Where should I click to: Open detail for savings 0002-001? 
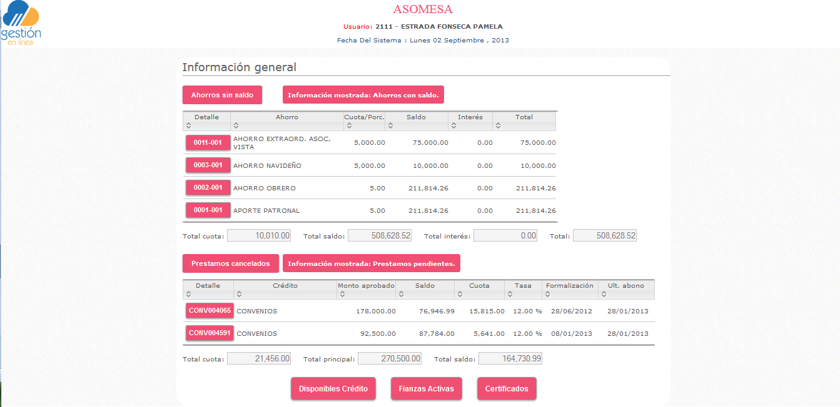click(208, 187)
